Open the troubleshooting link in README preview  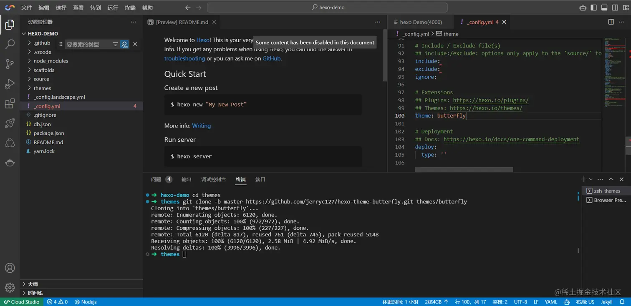(184, 58)
